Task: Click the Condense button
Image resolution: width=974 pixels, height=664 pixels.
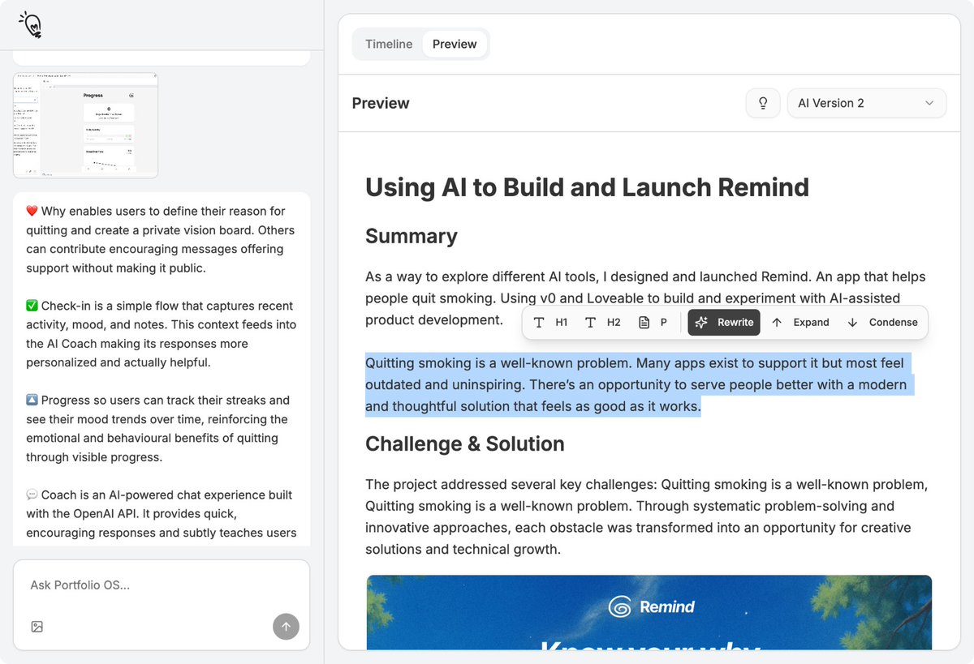Action: pyautogui.click(x=881, y=322)
